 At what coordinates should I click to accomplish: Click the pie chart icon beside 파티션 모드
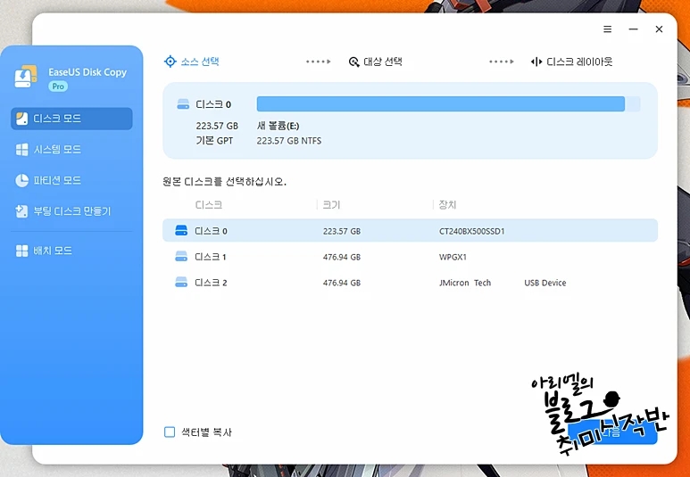coord(21,180)
